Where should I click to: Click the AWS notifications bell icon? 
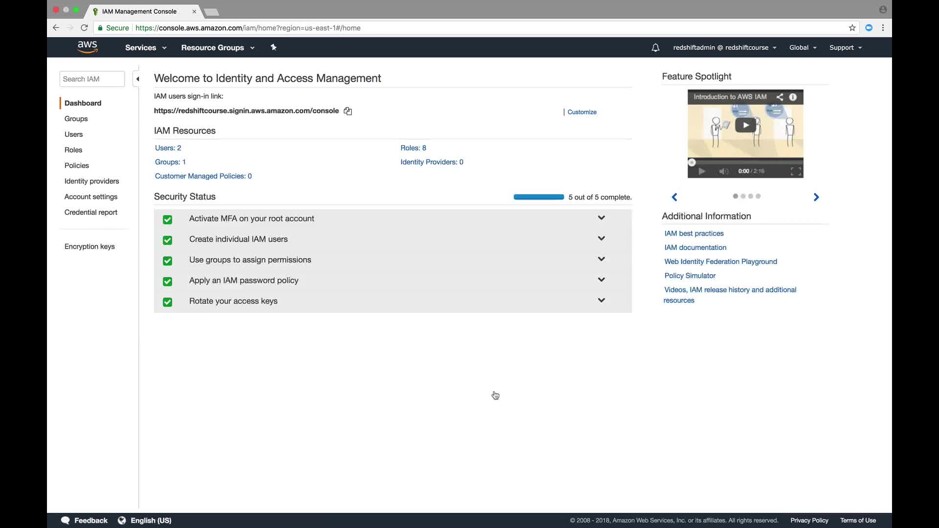point(655,47)
